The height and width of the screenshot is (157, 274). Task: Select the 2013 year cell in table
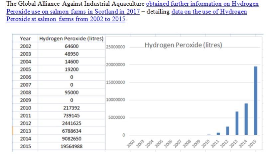coord(25,131)
